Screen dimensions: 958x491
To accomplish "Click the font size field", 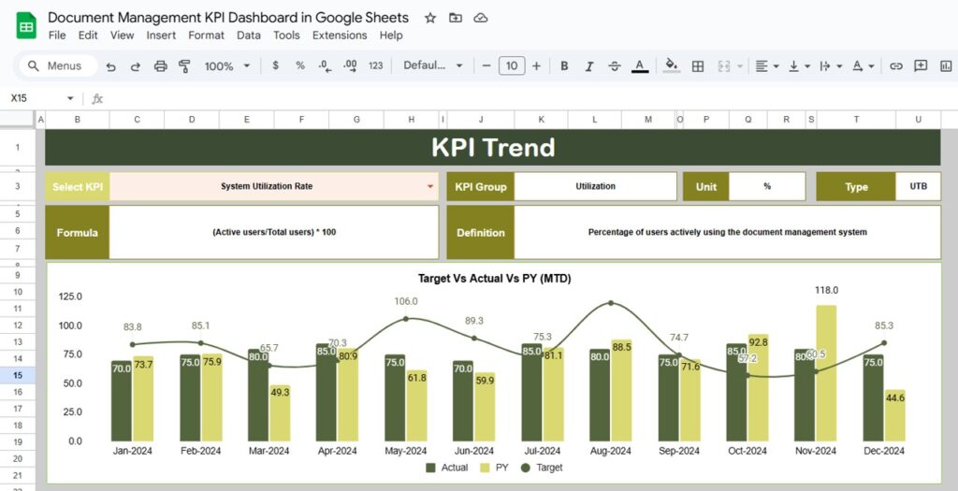I will [x=512, y=66].
